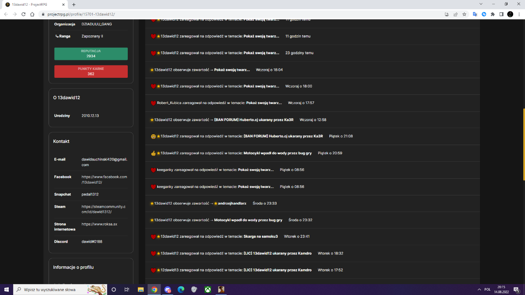The image size is (525, 295).
Task: Open the Chrome profile avatar
Action: [x=510, y=14]
